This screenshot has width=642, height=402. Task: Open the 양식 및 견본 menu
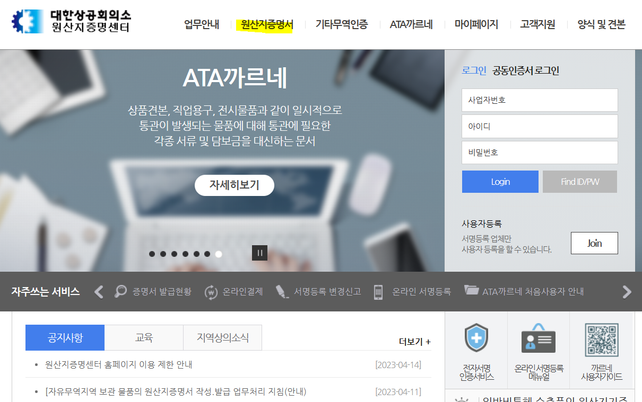[x=602, y=24]
